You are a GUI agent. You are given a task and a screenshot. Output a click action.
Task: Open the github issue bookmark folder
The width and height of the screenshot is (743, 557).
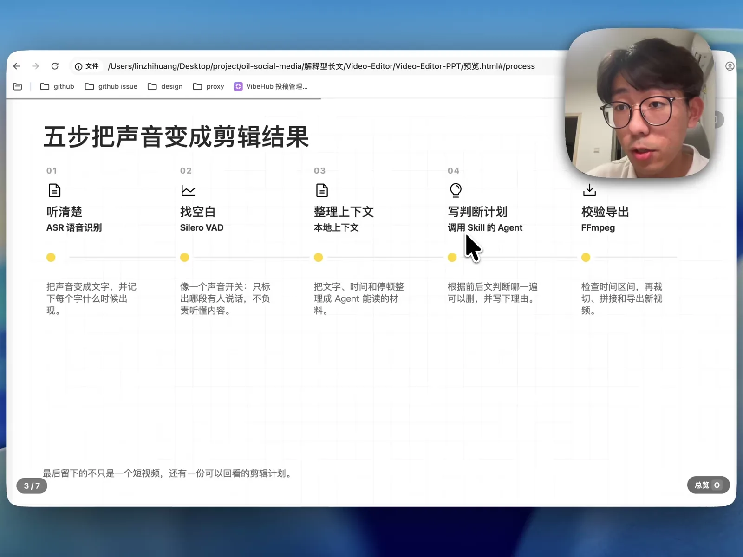pyautogui.click(x=111, y=87)
